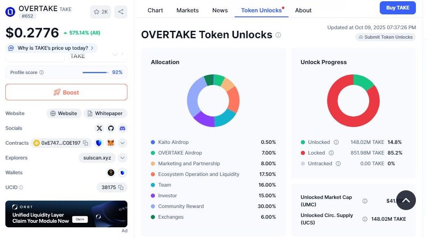
Task: Open the X (Twitter) social link
Action: [x=99, y=128]
